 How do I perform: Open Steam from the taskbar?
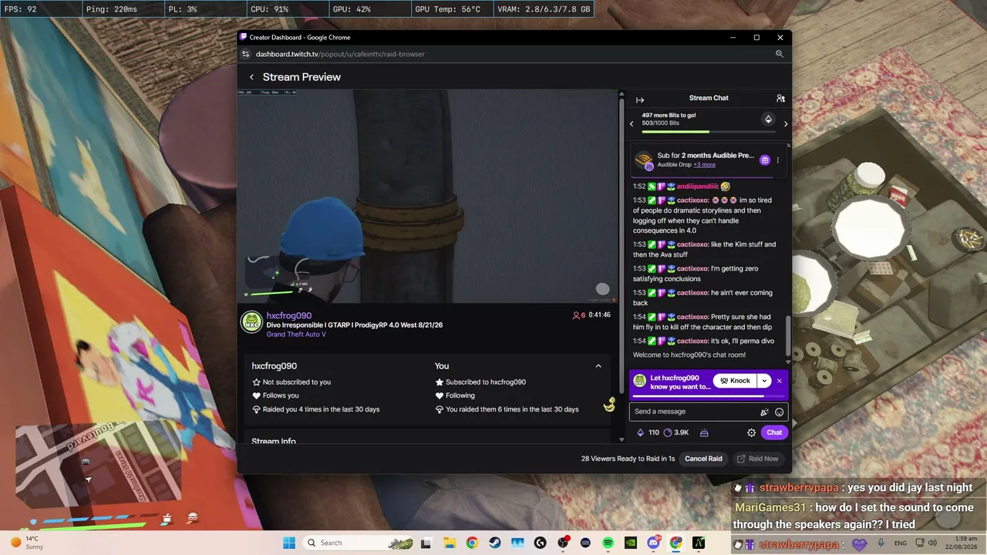coord(495,543)
